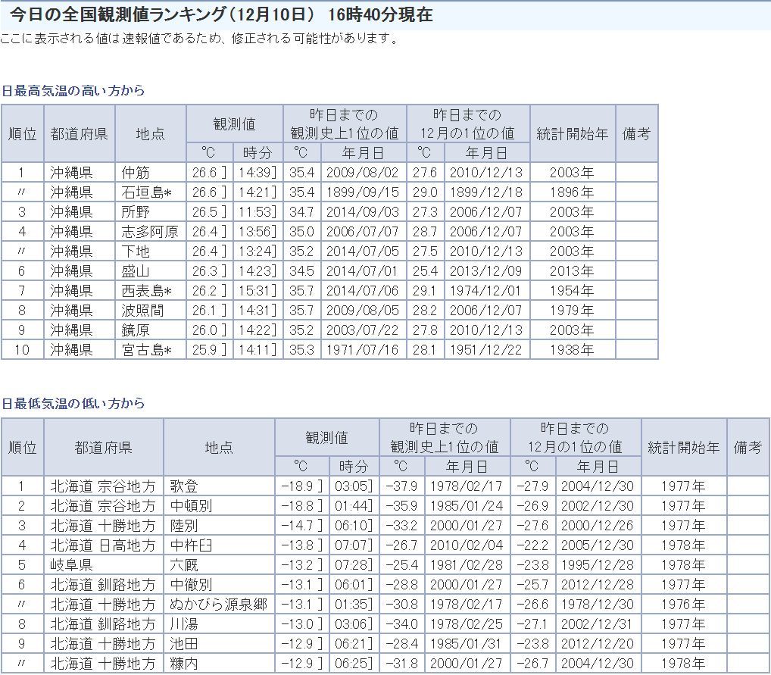
Task: Select the 石垣島* station entry
Action: point(146,192)
